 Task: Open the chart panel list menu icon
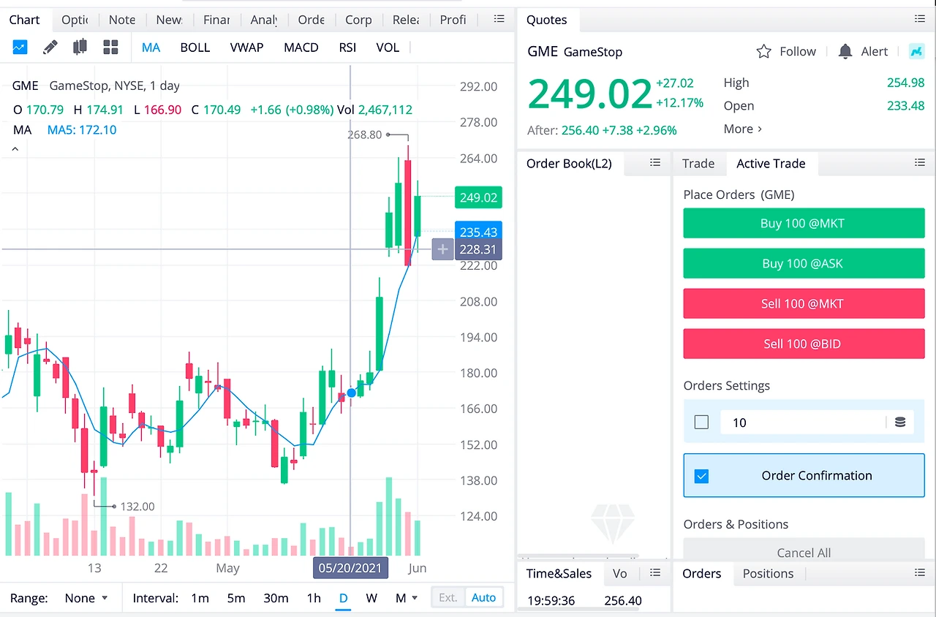[499, 19]
